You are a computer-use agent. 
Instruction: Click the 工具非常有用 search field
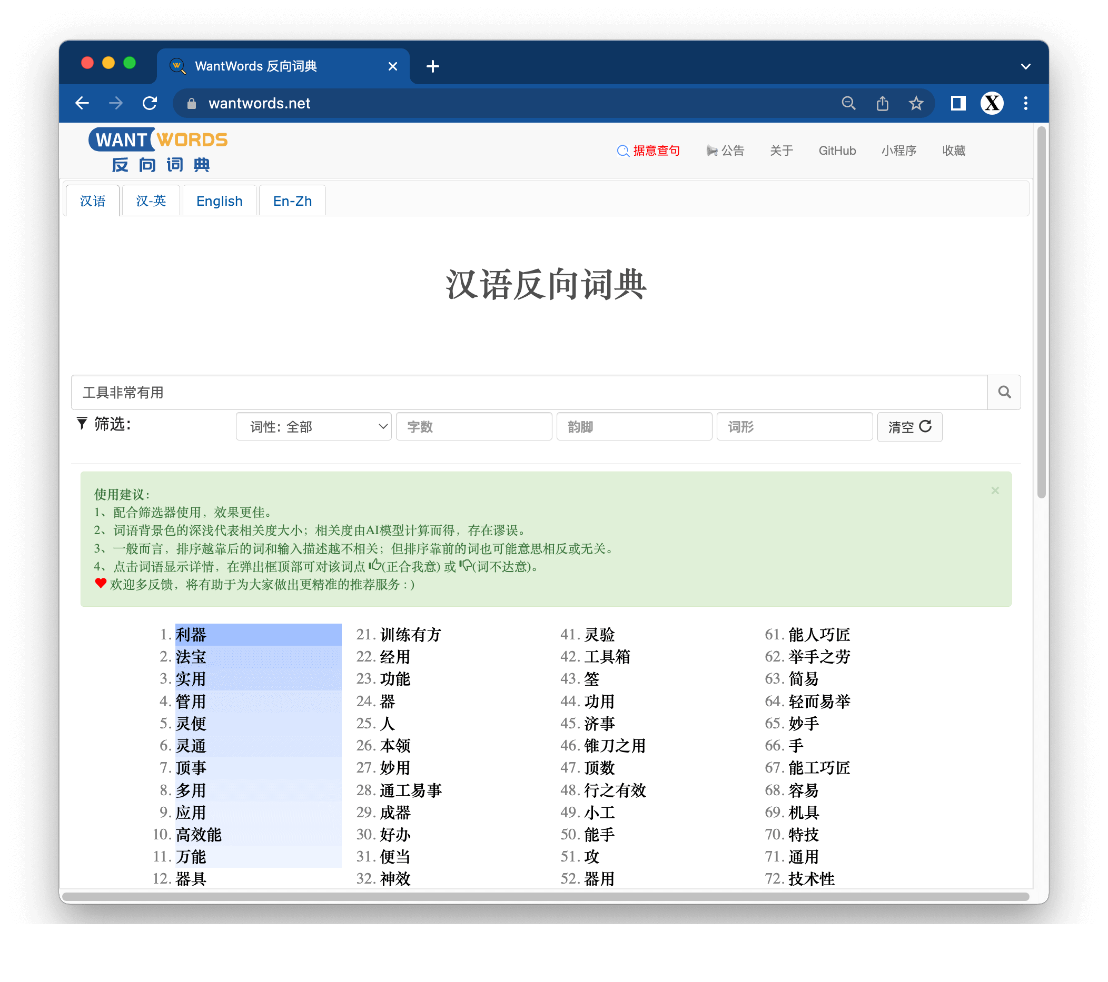(x=529, y=392)
